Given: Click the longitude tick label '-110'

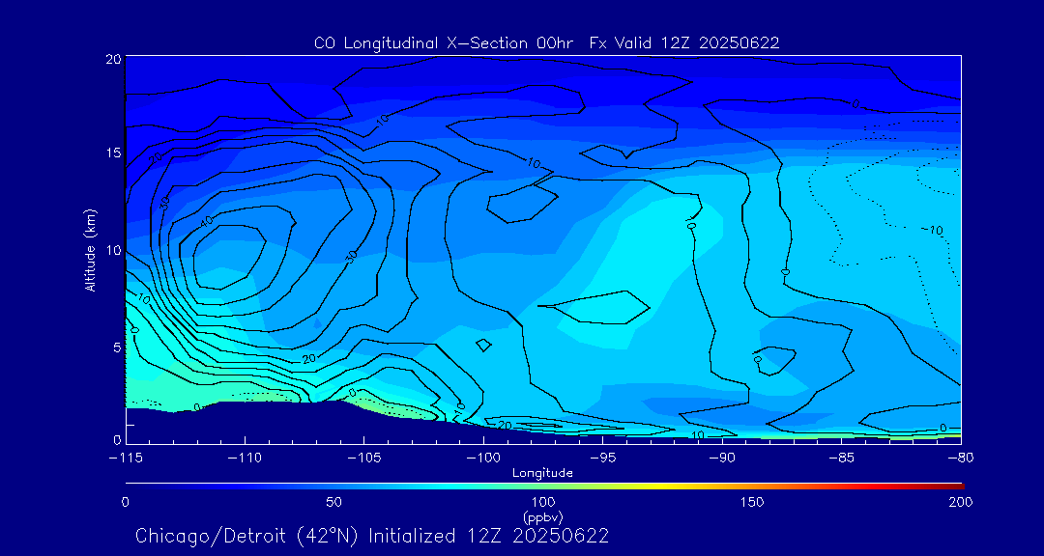Looking at the screenshot, I should 245,459.
